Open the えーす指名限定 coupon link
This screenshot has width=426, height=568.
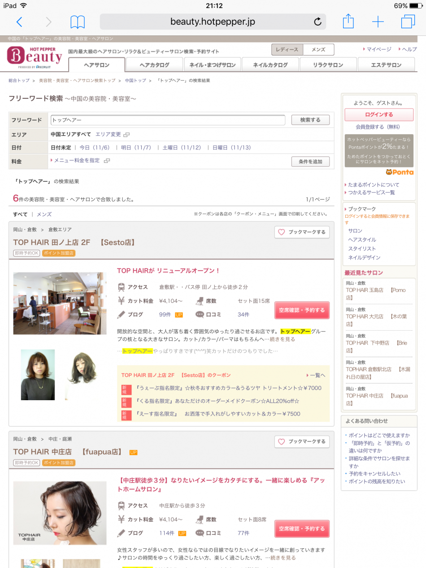(217, 414)
